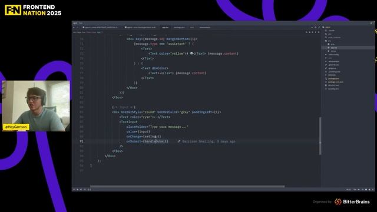
Task: Expand the node_modules folder in project tree
Action: [x=334, y=38]
